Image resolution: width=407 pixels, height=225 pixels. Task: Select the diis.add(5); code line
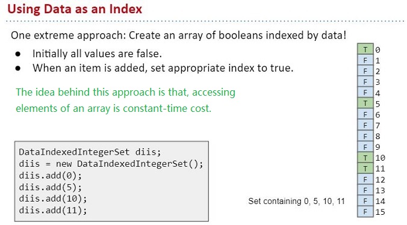(51, 187)
